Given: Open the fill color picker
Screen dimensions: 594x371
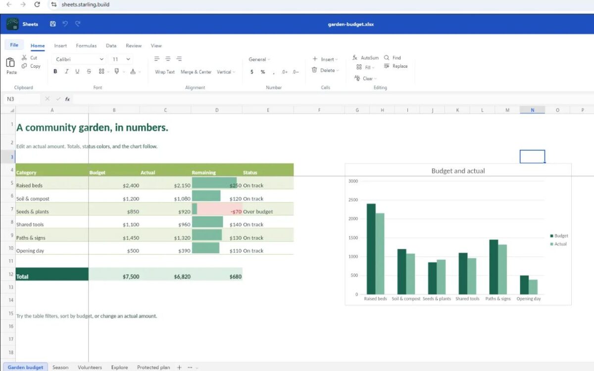Looking at the screenshot, I should [x=117, y=72].
